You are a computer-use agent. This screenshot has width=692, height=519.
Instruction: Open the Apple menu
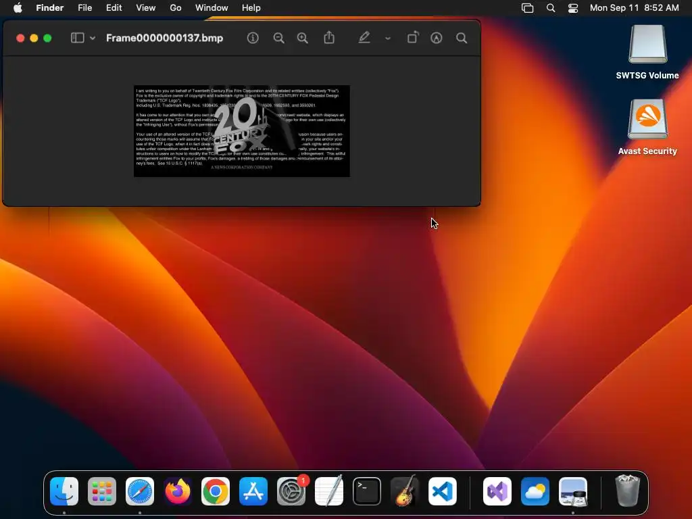click(x=18, y=7)
